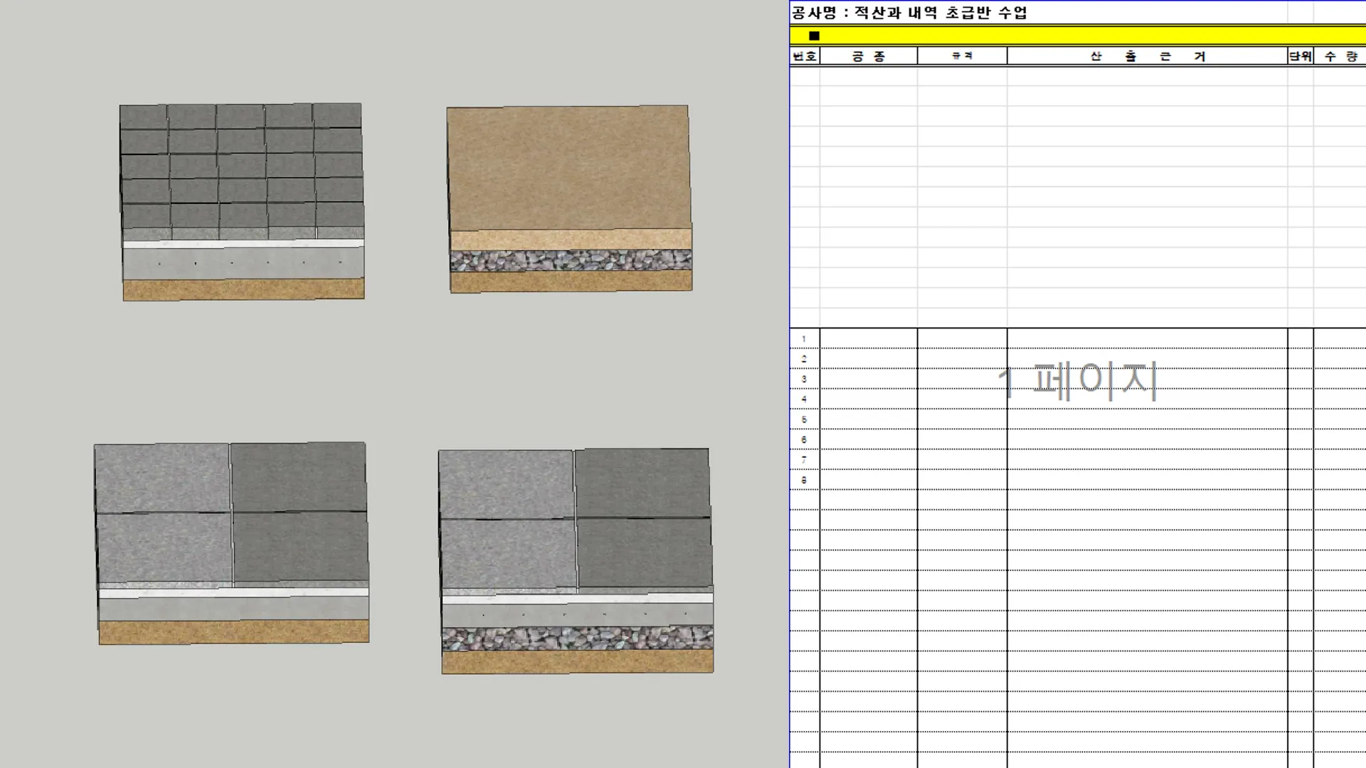
Task: Click the 번호 column header
Action: (805, 56)
